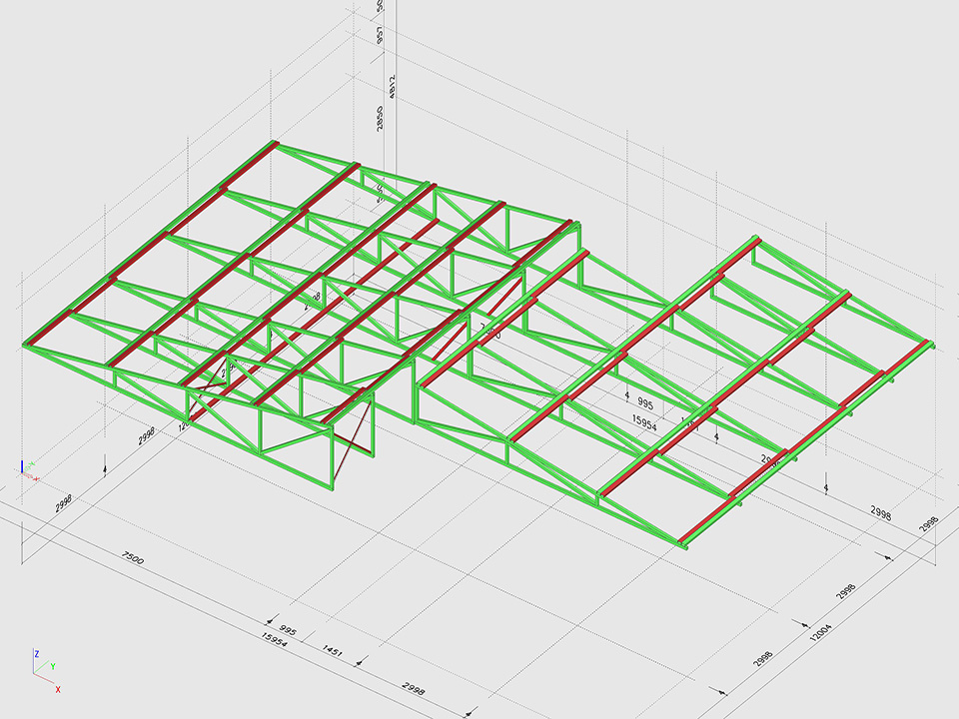Image resolution: width=959 pixels, height=719 pixels.
Task: Select the 1451 dimension label
Action: (333, 651)
